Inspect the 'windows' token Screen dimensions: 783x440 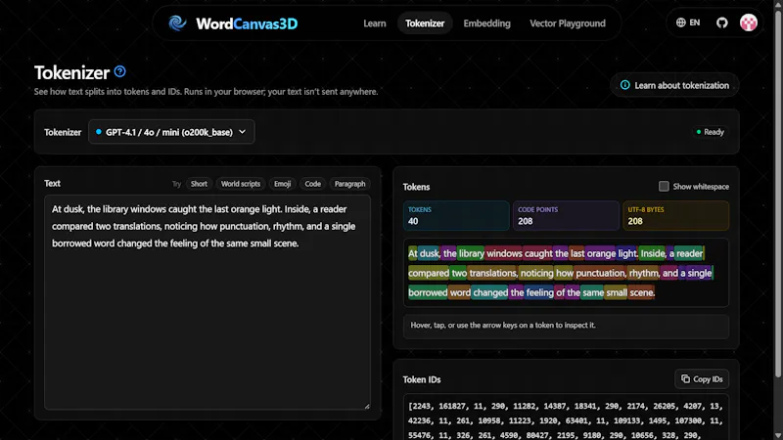click(x=503, y=253)
